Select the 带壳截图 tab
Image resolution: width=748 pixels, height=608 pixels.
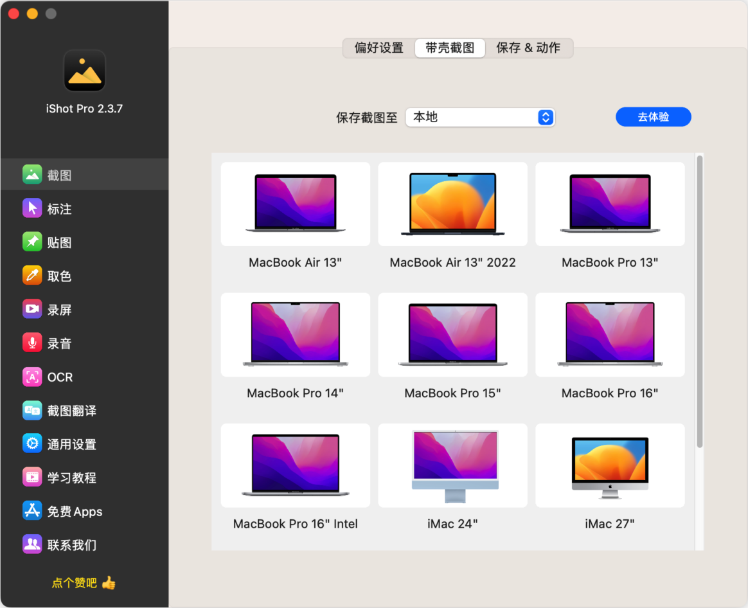[450, 48]
